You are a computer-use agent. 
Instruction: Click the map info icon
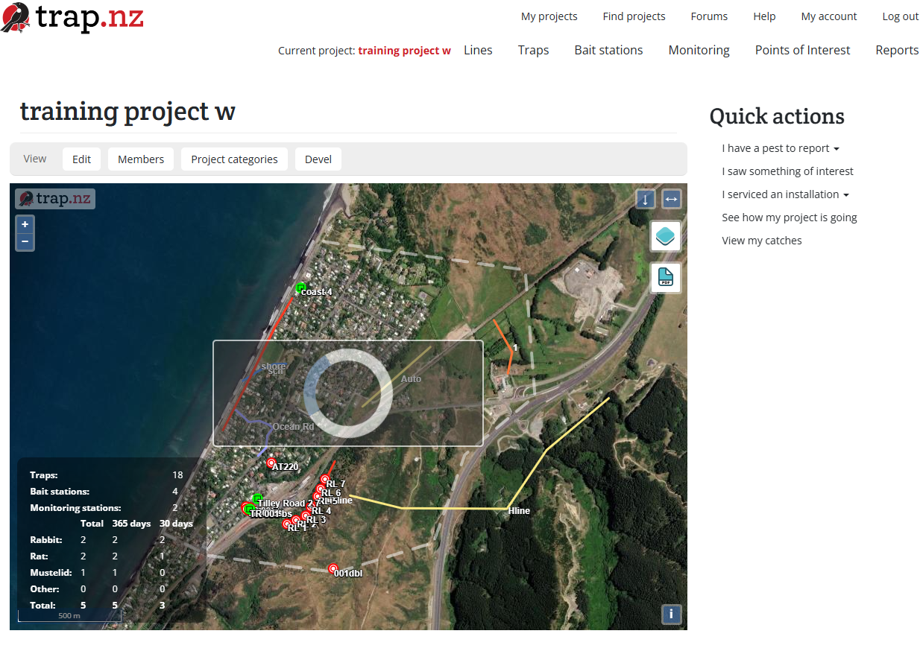coord(671,614)
